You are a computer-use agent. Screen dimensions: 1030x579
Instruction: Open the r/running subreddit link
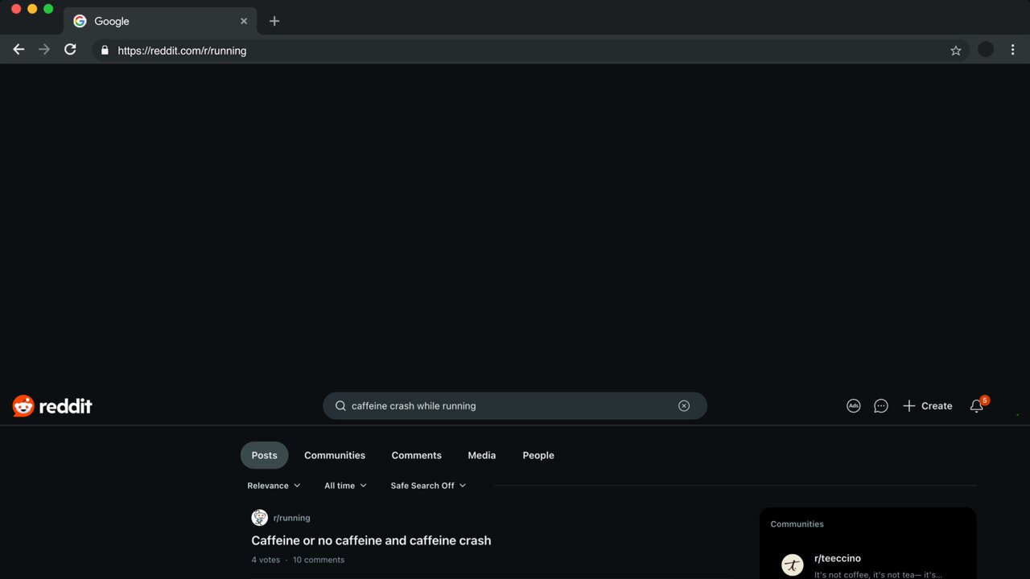pyautogui.click(x=291, y=518)
